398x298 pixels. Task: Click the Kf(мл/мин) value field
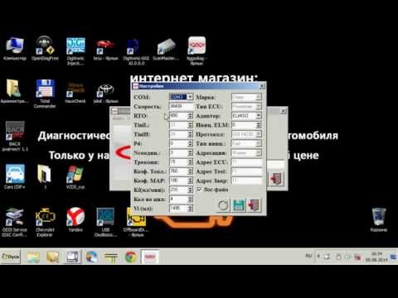click(178, 190)
